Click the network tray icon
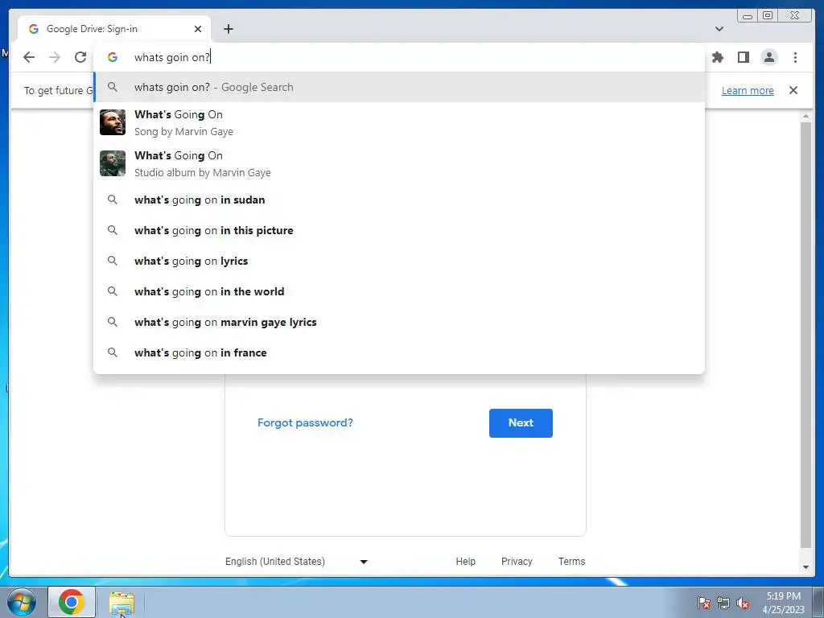The image size is (824, 618). [723, 603]
